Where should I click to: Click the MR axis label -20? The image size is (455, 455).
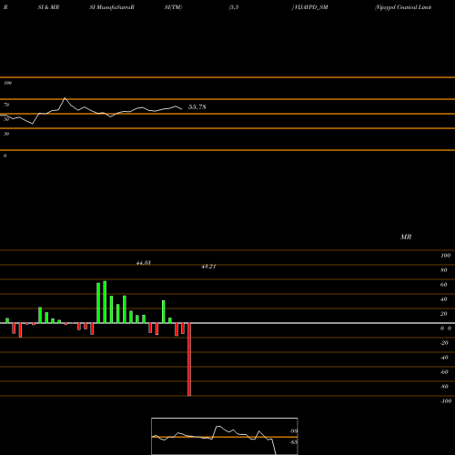click(444, 343)
